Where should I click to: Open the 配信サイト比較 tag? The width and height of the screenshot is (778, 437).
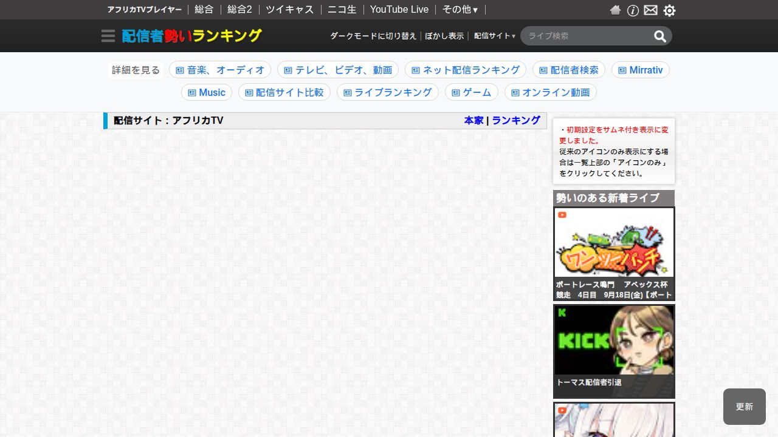pyautogui.click(x=284, y=92)
